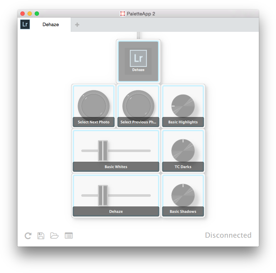Click the Select Previous Photo button module
Viewport: 276px width, 273px height.
[x=138, y=106]
